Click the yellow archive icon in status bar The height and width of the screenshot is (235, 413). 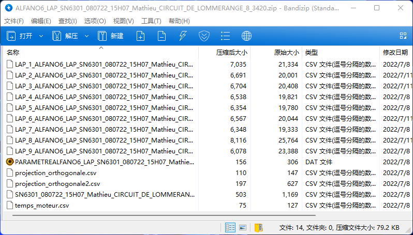[x=258, y=227]
